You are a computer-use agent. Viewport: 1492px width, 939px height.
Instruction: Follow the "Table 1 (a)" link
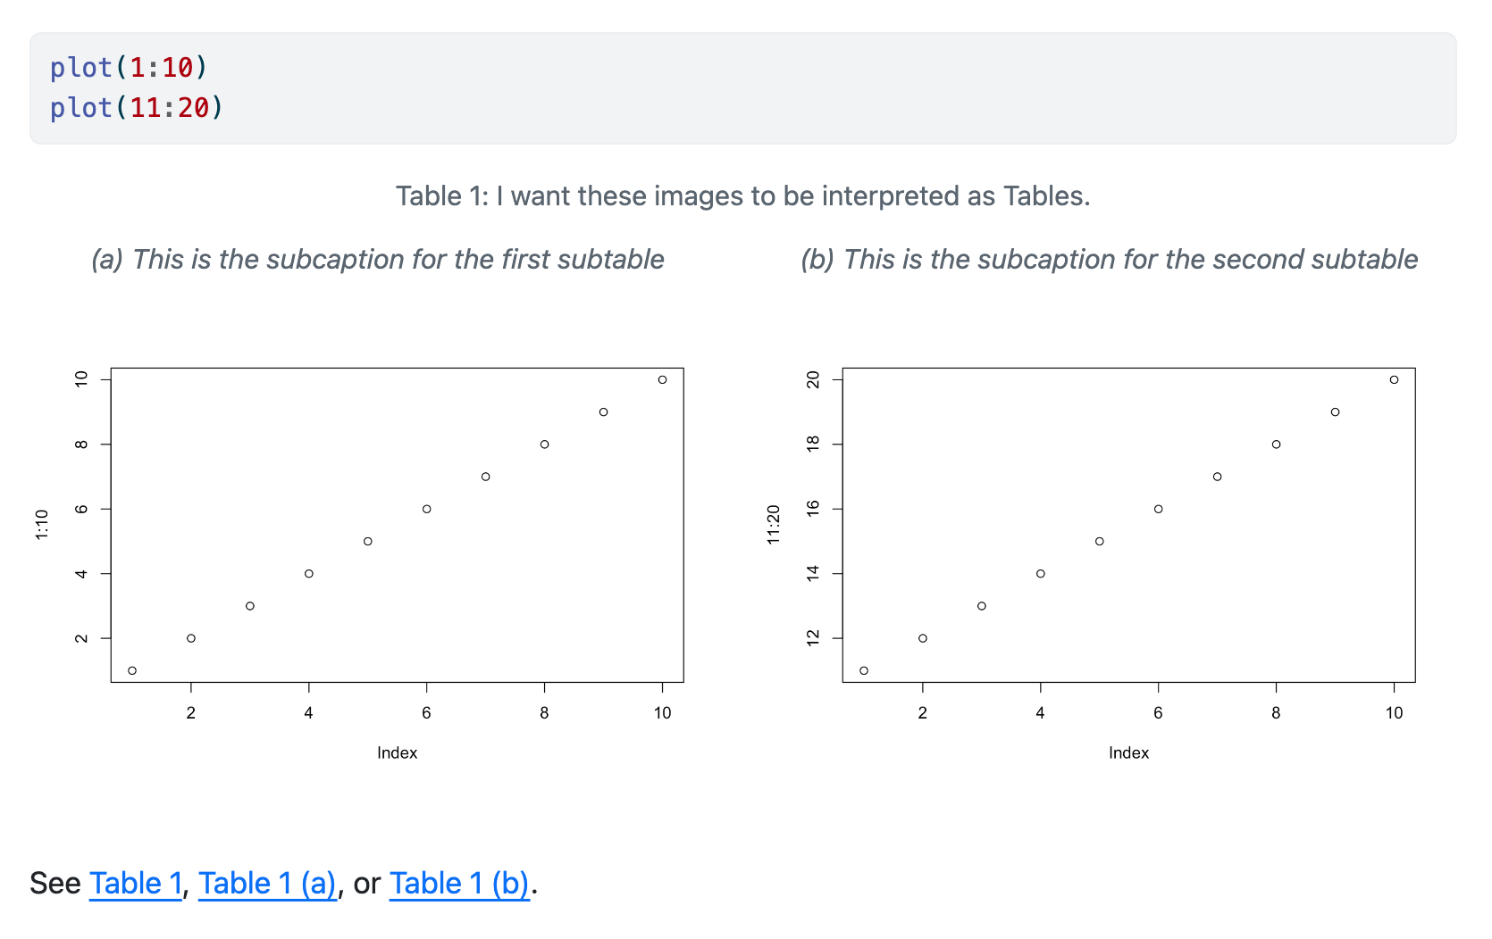(267, 883)
